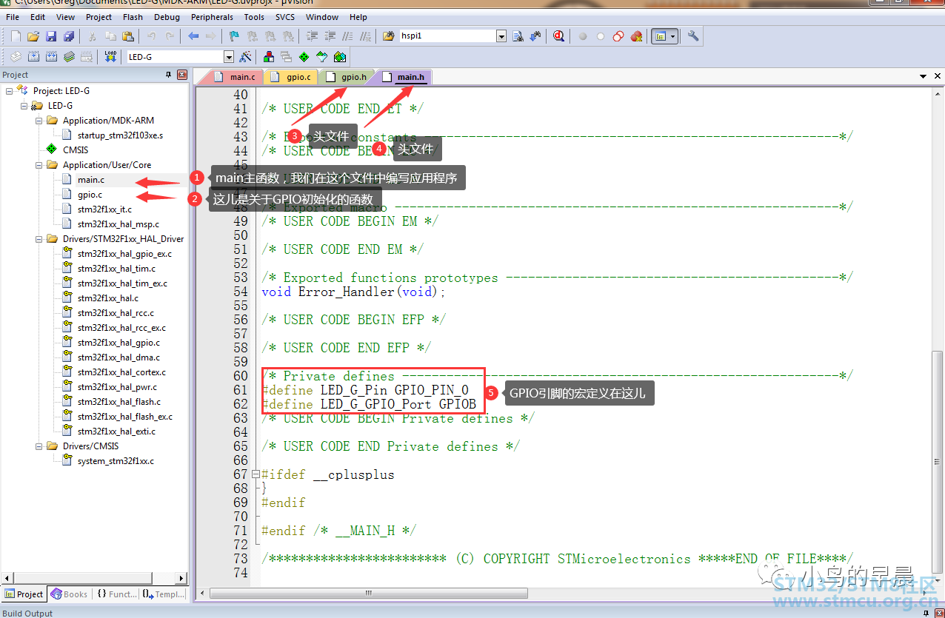The height and width of the screenshot is (618, 945).
Task: Click the Redo arrow icon
Action: 170,36
